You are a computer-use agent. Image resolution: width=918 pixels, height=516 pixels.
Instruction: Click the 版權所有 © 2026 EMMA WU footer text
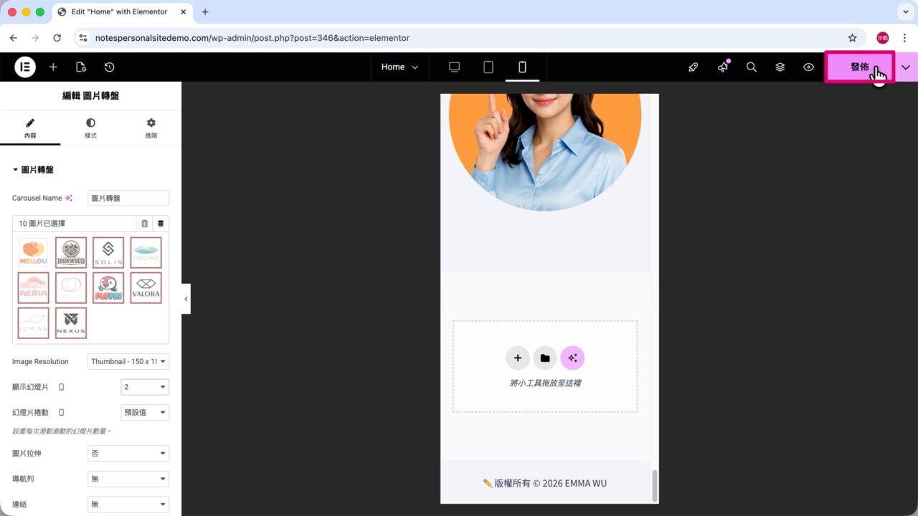coord(545,483)
